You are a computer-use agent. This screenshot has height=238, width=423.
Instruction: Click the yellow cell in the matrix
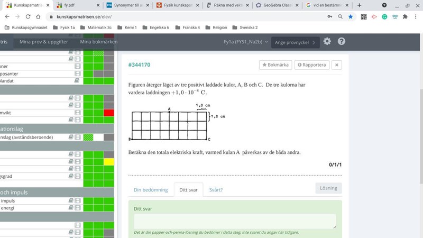[109, 161]
